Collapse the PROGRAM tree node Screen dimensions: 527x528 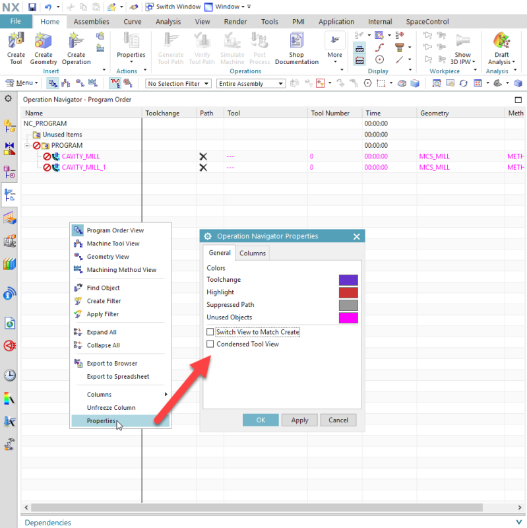pyautogui.click(x=27, y=145)
